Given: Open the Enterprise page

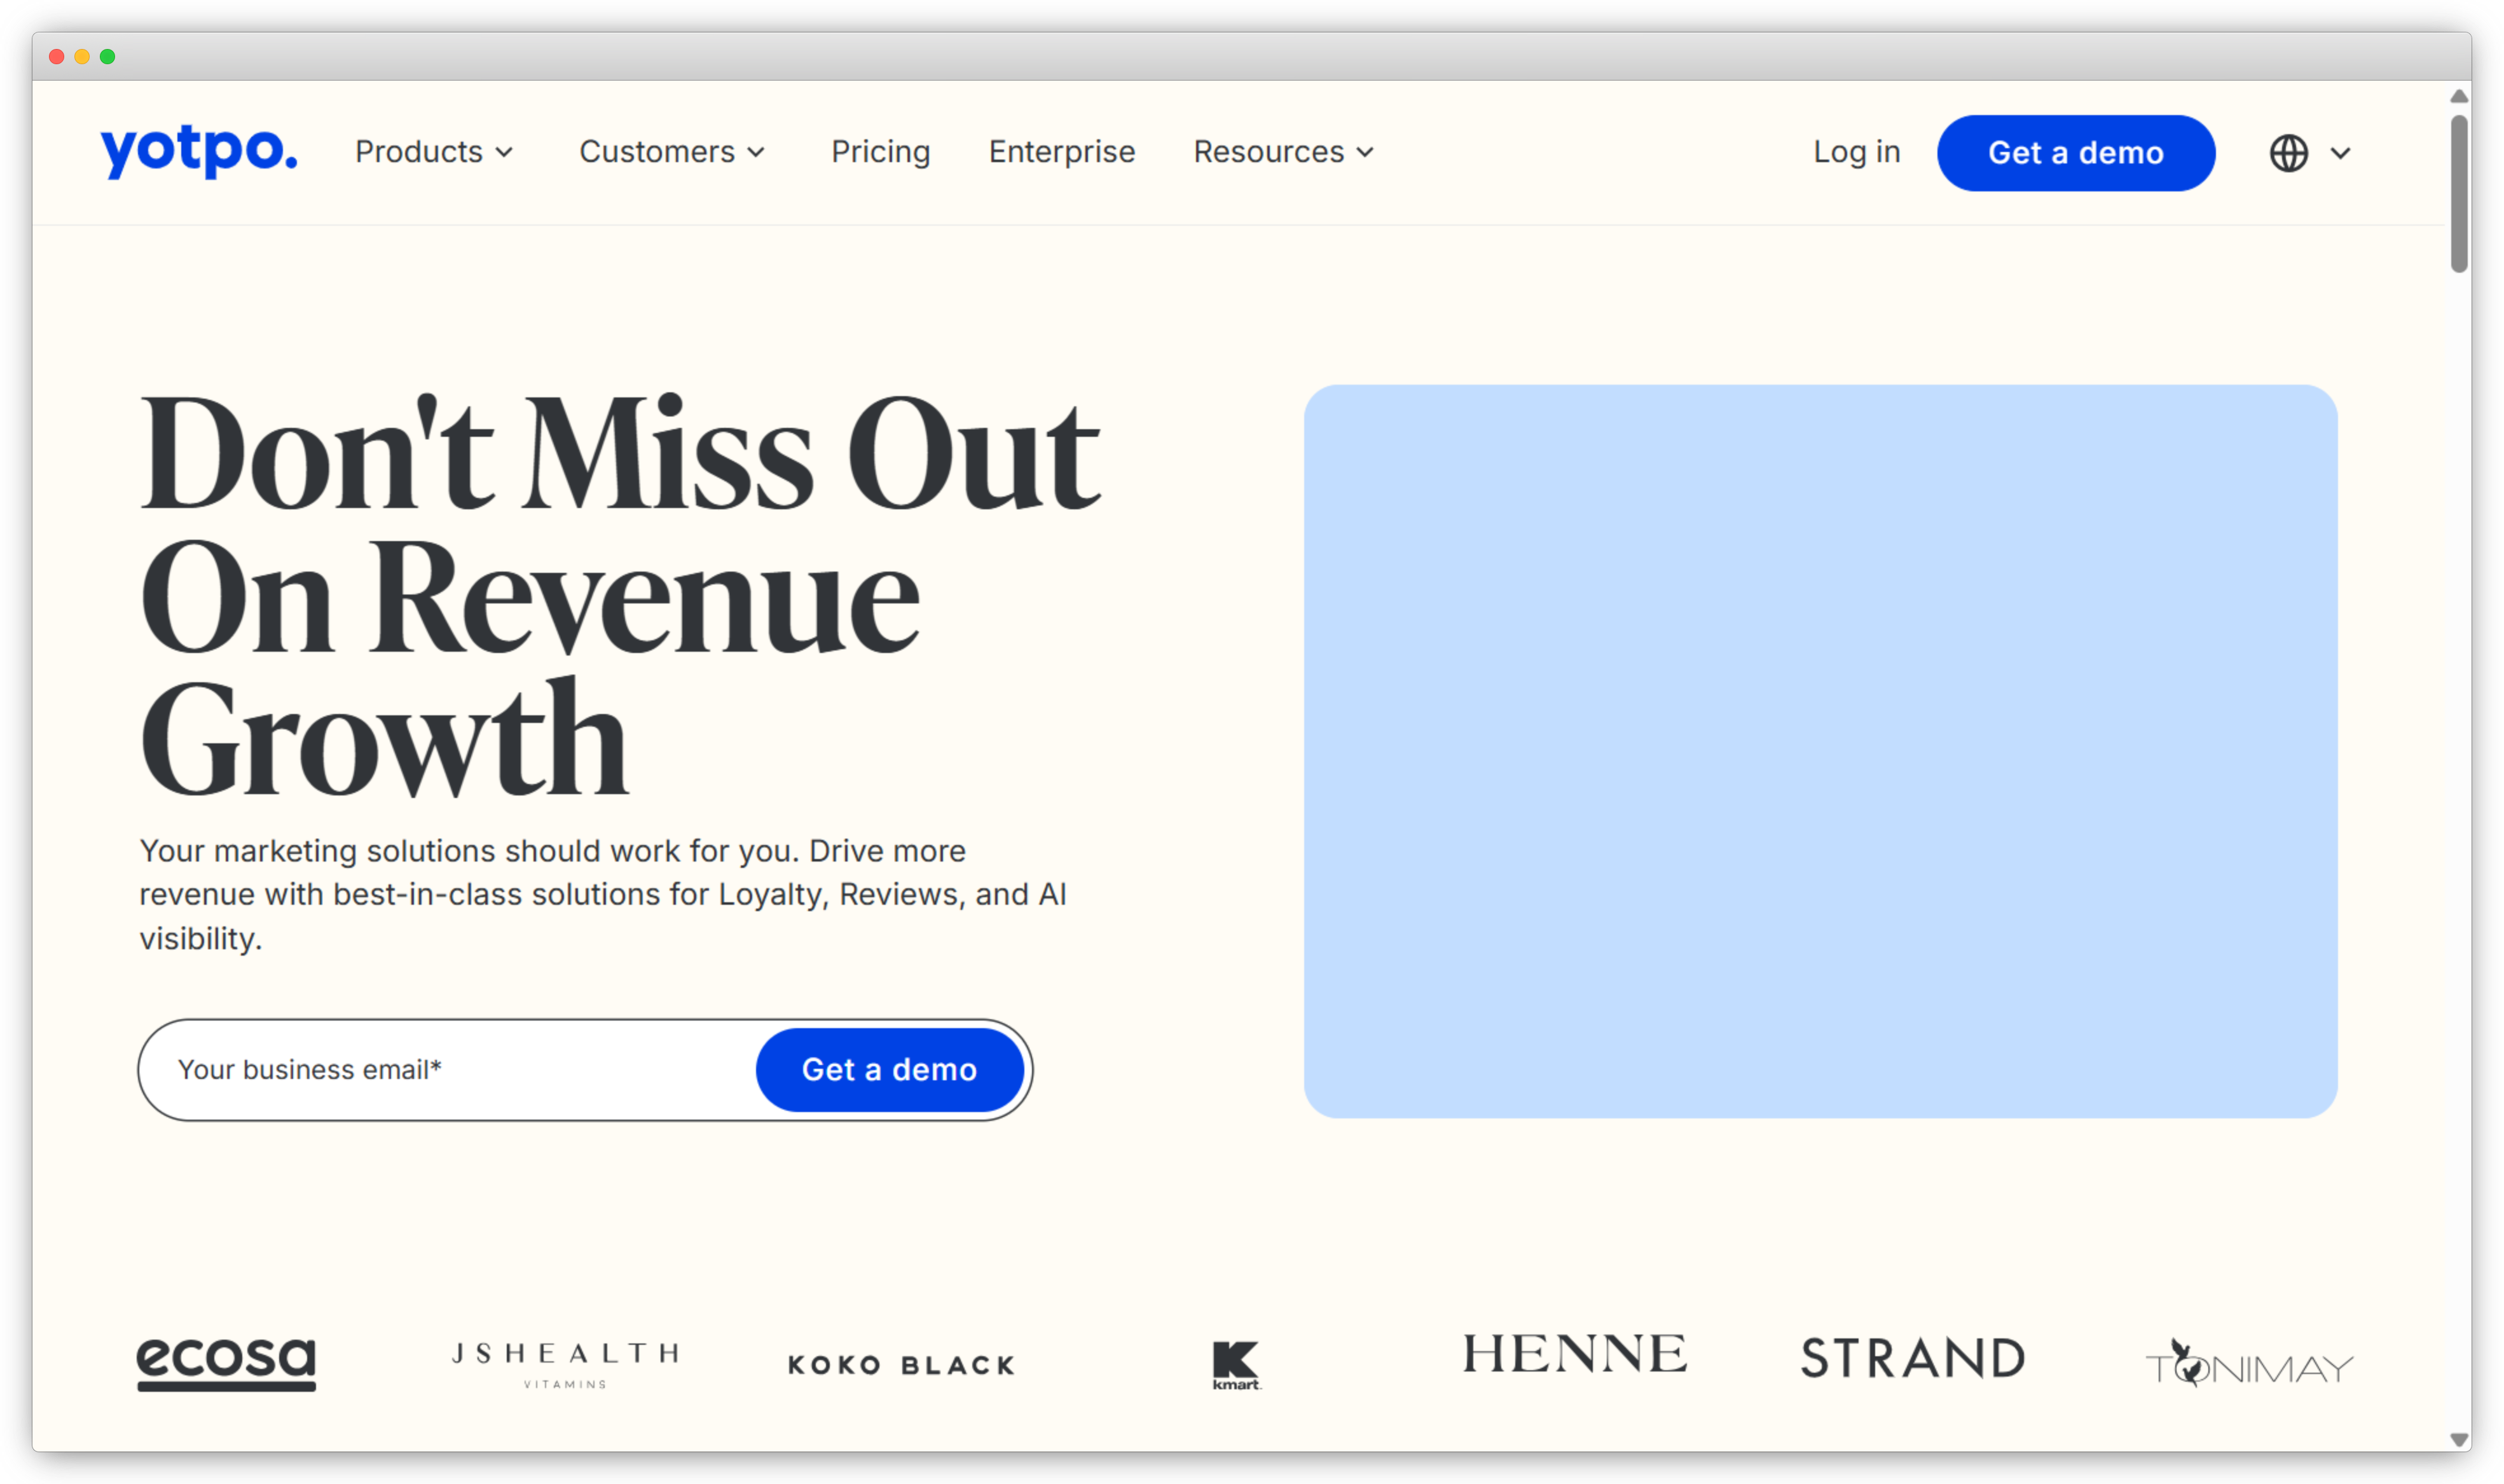Looking at the screenshot, I should pos(1061,152).
